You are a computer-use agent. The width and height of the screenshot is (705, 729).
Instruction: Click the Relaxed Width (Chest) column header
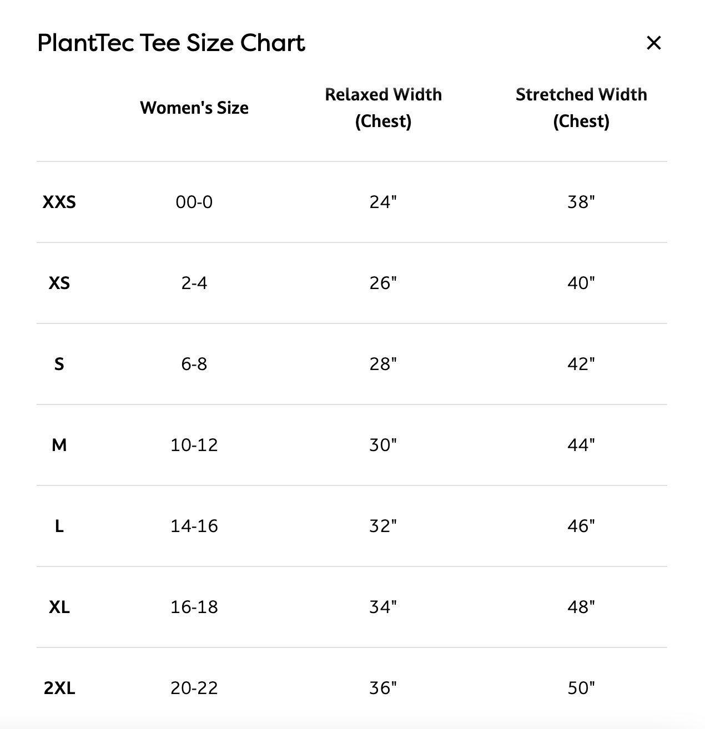coord(384,108)
